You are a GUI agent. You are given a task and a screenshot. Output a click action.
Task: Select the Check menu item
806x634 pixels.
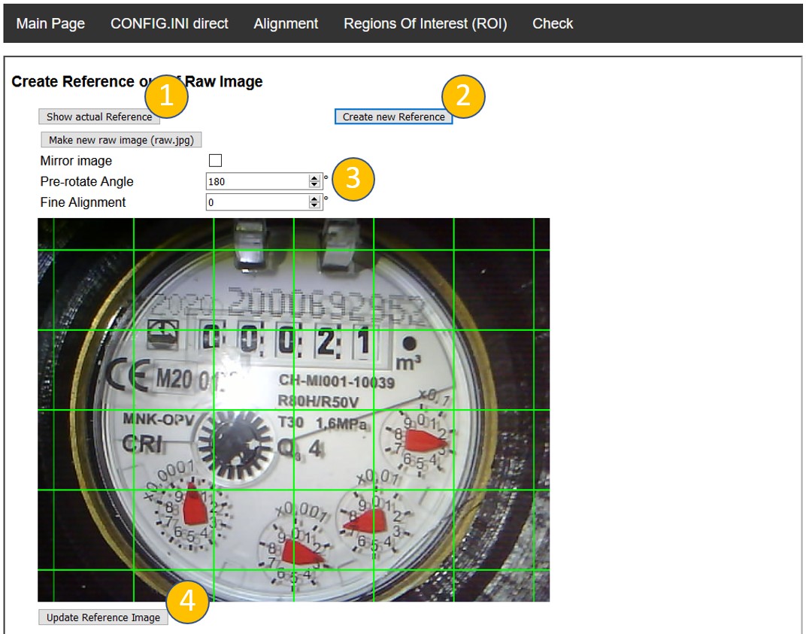pos(553,23)
